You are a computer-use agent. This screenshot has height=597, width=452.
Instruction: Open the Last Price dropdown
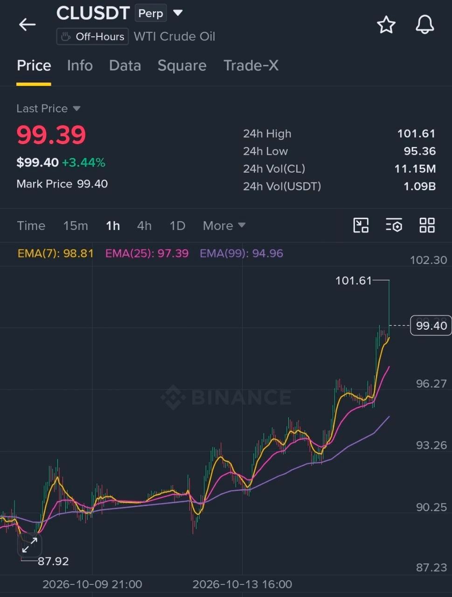(x=49, y=108)
